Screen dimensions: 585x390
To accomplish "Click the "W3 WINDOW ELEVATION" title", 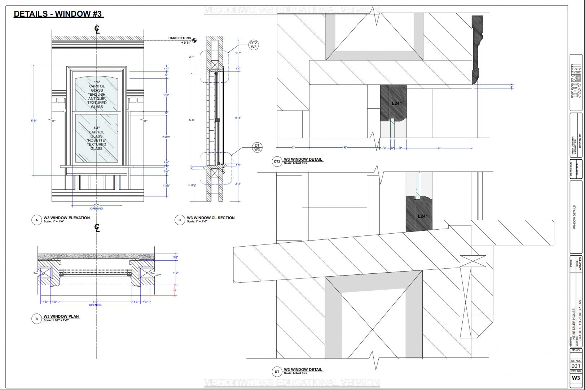I will (67, 218).
